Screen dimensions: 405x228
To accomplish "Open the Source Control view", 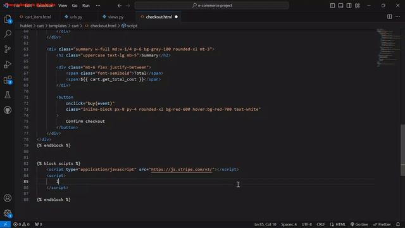I will [x=8, y=49].
